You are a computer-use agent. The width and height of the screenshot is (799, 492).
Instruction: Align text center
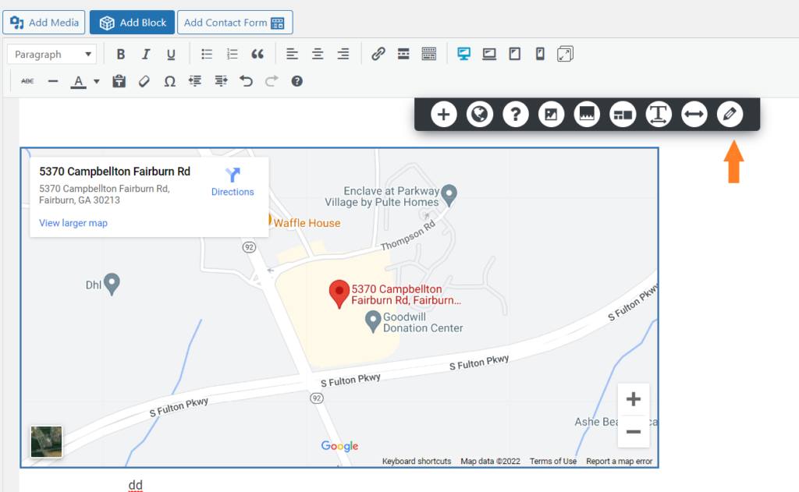318,54
